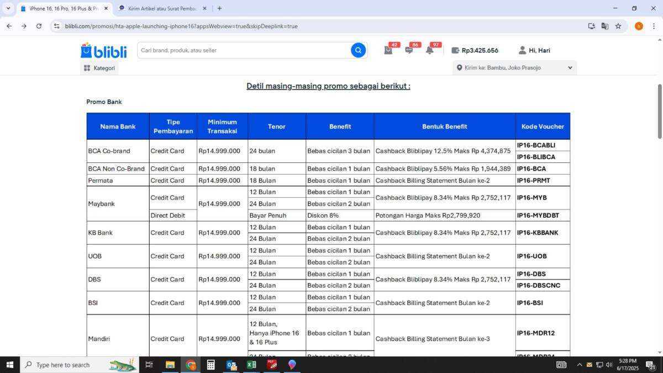Viewport: 663px width, 373px height.
Task: Click the Promo Bank heading
Action: (x=104, y=102)
